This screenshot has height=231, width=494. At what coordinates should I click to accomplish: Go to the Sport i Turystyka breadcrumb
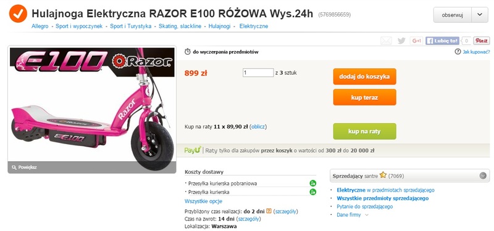tap(130, 26)
